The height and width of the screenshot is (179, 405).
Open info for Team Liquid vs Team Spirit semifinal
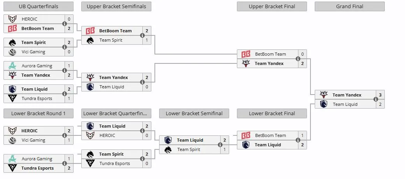220,145
